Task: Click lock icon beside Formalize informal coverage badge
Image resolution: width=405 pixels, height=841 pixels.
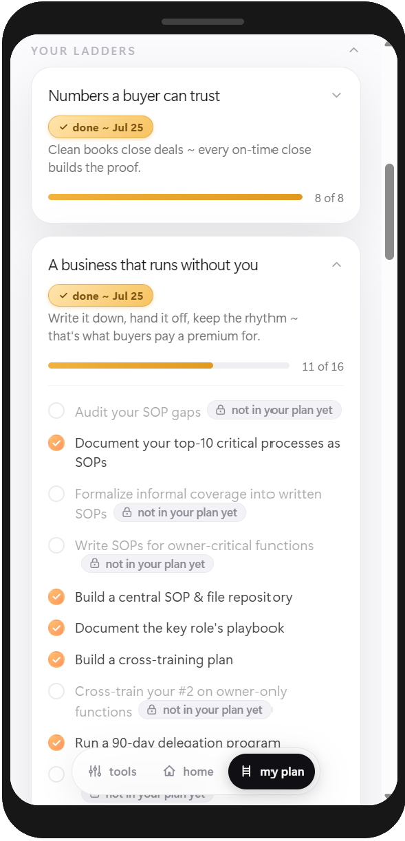Action: pos(127,513)
